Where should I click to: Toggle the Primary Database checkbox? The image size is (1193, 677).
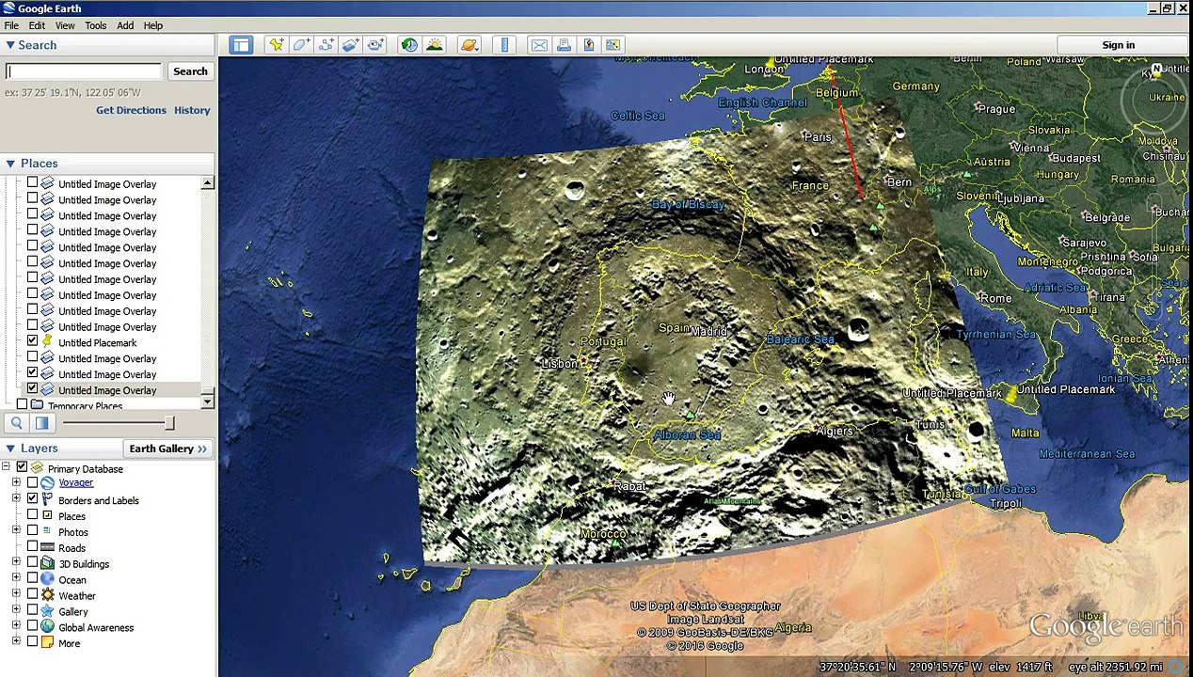pyautogui.click(x=22, y=468)
